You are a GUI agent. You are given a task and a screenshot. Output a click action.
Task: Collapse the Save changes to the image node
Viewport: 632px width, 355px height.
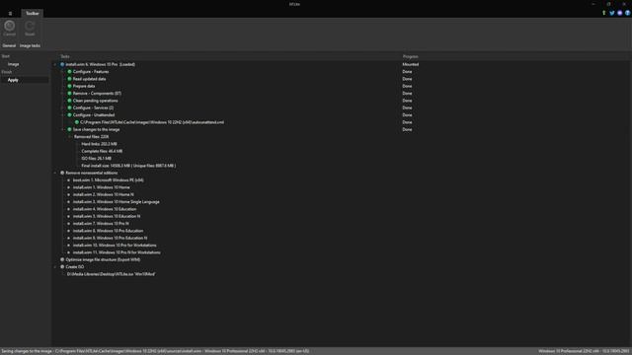(x=62, y=129)
